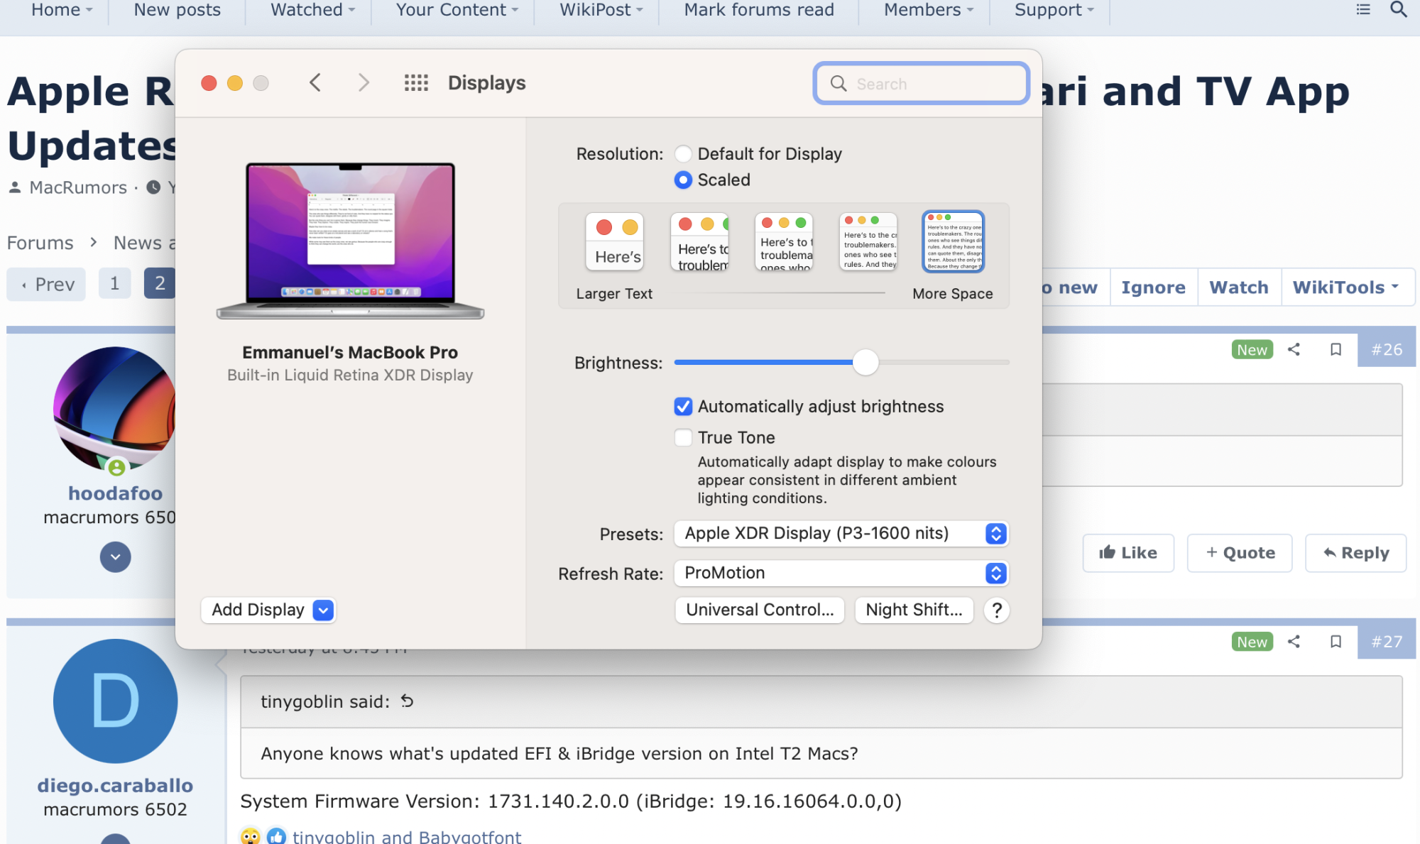Click the forward arrow in Displays window
The width and height of the screenshot is (1420, 844).
click(x=364, y=83)
